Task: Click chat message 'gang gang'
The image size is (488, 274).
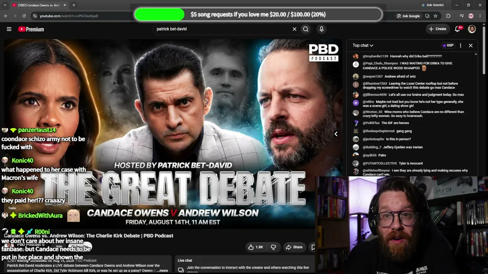Action: 404,131
